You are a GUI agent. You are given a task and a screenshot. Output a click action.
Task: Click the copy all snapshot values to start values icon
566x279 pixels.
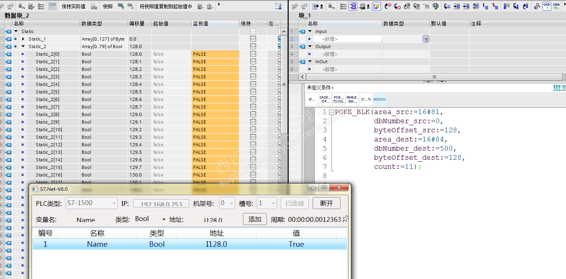(x=200, y=6)
